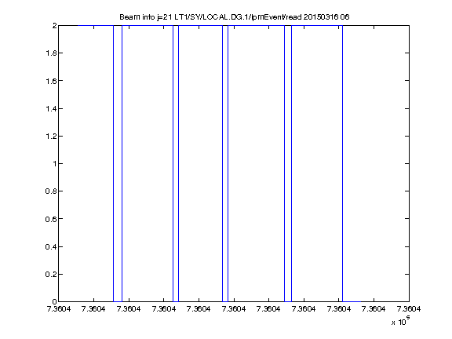Click the y-axis tick label 0.8

[x=51, y=191]
